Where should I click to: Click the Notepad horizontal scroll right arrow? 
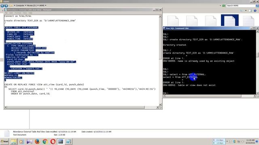point(157,107)
